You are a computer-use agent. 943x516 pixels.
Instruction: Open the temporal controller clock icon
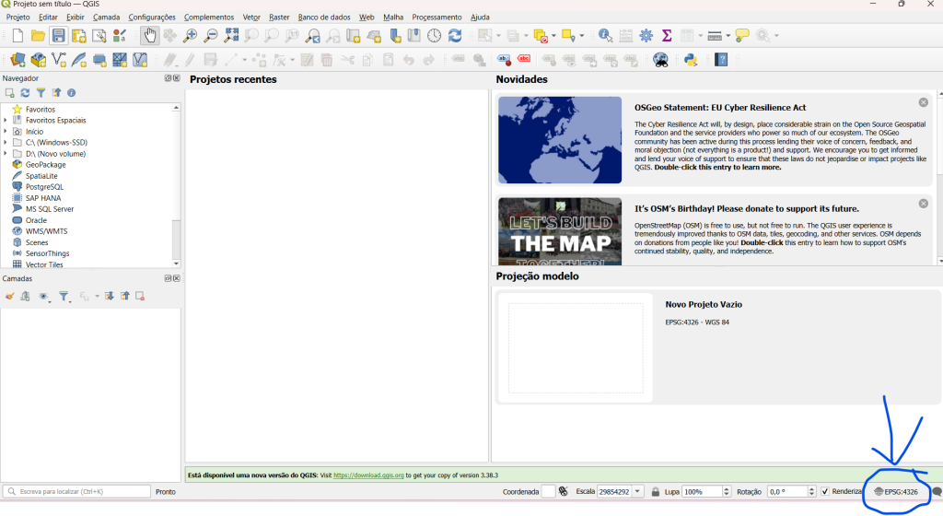pos(435,36)
